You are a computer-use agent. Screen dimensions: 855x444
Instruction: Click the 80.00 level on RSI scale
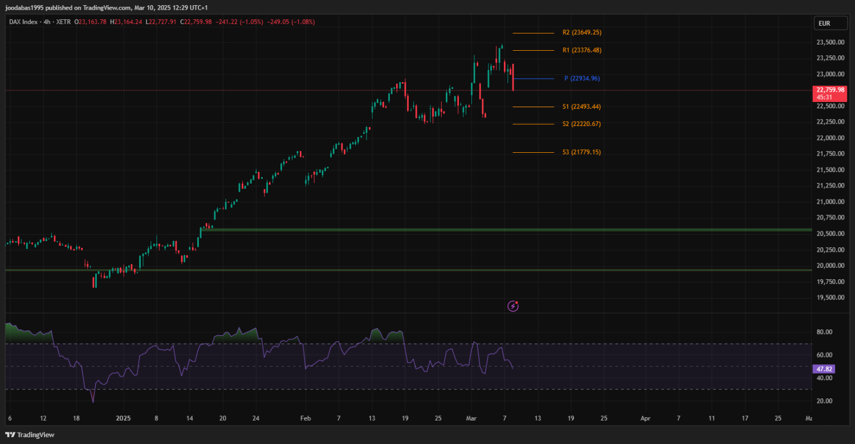pyautogui.click(x=825, y=332)
